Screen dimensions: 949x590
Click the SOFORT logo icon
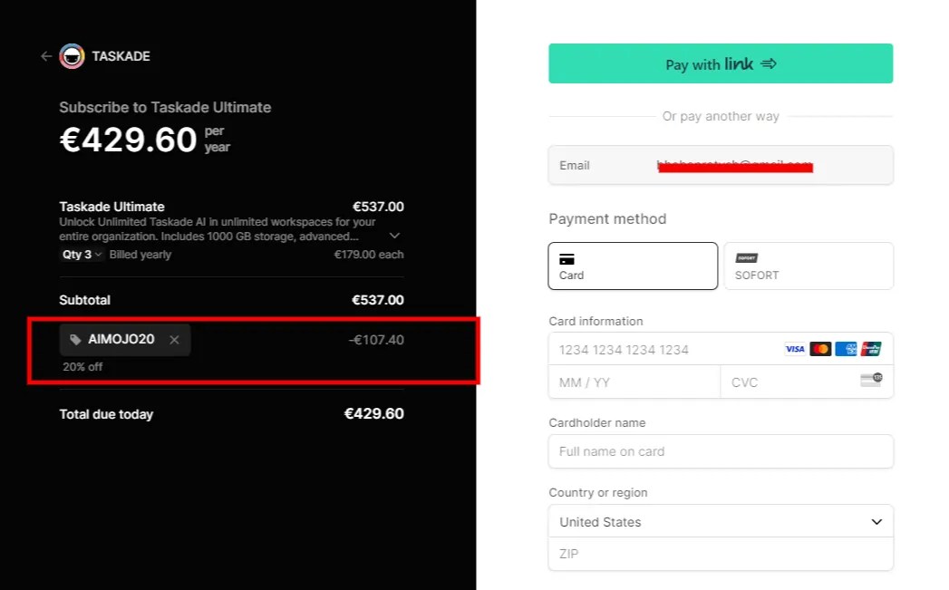tap(746, 258)
